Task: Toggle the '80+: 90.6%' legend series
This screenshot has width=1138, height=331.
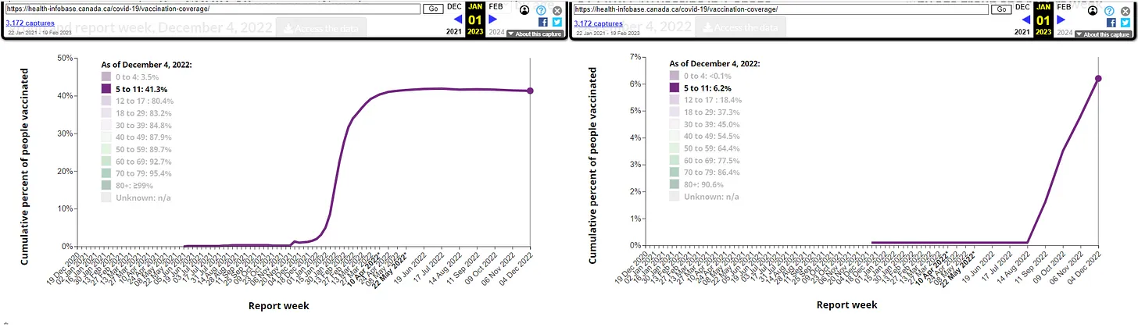Action: tap(696, 185)
